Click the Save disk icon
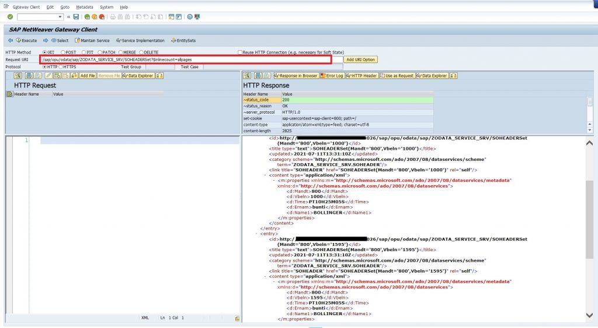The width and height of the screenshot is (598, 328). point(77,17)
